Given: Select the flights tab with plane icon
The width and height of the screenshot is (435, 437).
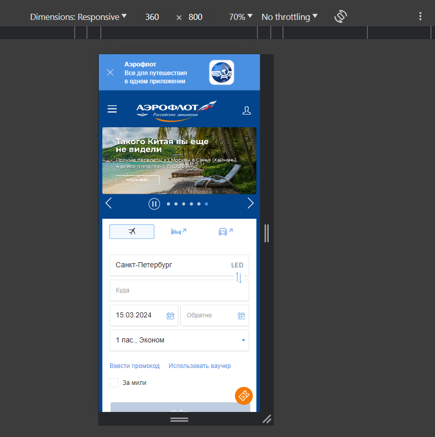Looking at the screenshot, I should pos(132,232).
